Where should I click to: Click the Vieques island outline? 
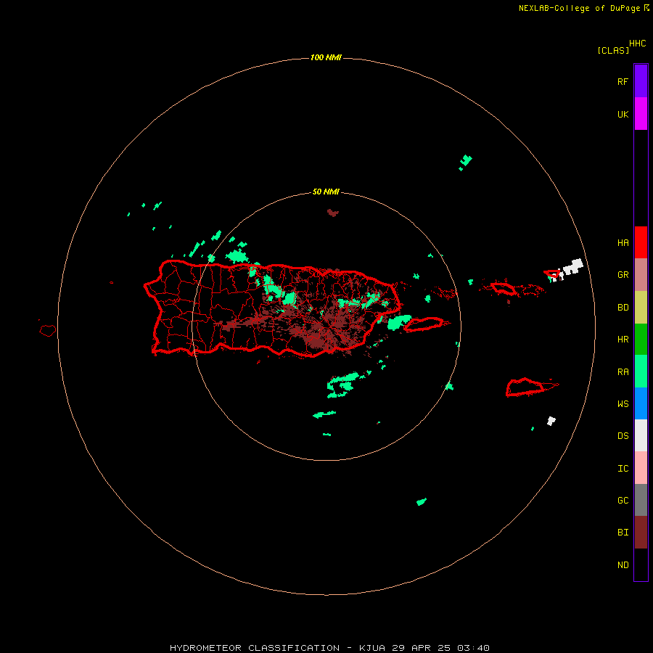(424, 324)
